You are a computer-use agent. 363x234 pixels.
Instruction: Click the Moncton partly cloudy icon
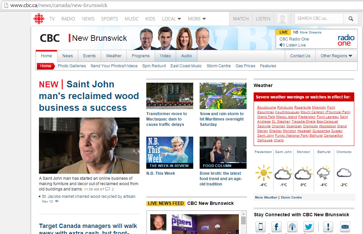click(x=304, y=173)
